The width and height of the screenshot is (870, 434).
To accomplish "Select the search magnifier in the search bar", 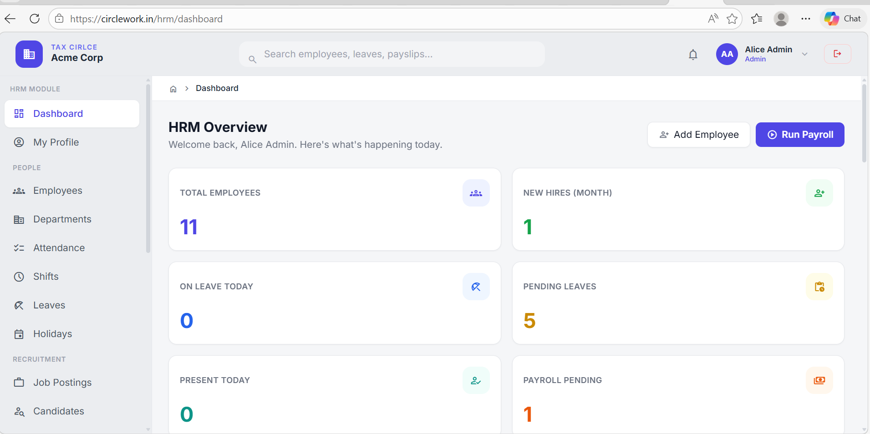I will click(x=253, y=59).
